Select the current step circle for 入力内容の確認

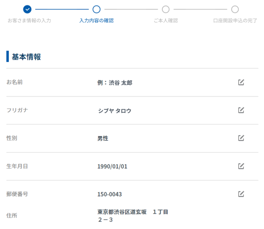[96, 9]
